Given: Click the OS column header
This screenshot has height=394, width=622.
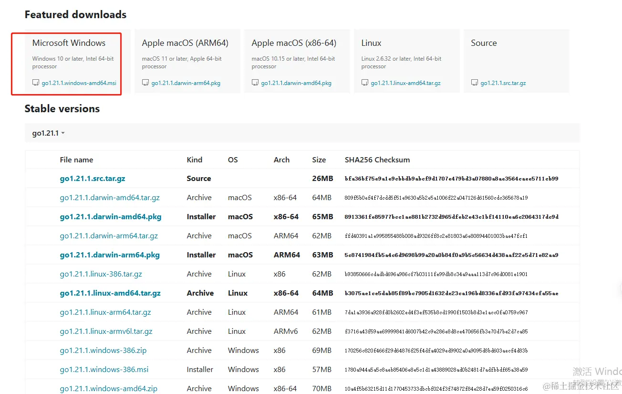Looking at the screenshot, I should click(233, 160).
